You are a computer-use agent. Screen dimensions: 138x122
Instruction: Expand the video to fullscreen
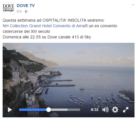pyautogui.click(x=126, y=110)
